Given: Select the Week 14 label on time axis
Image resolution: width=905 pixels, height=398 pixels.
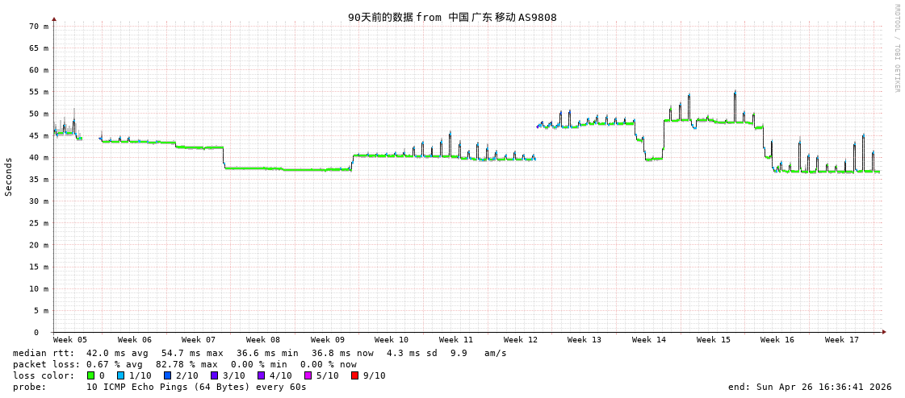Looking at the screenshot, I should [x=648, y=340].
